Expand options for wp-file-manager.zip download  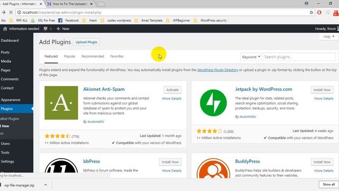click(46, 185)
